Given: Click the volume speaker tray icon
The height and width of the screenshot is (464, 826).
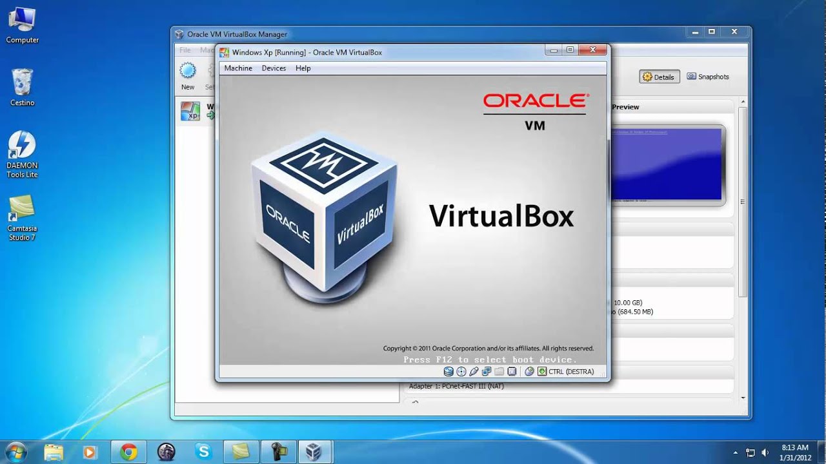Looking at the screenshot, I should pos(765,452).
